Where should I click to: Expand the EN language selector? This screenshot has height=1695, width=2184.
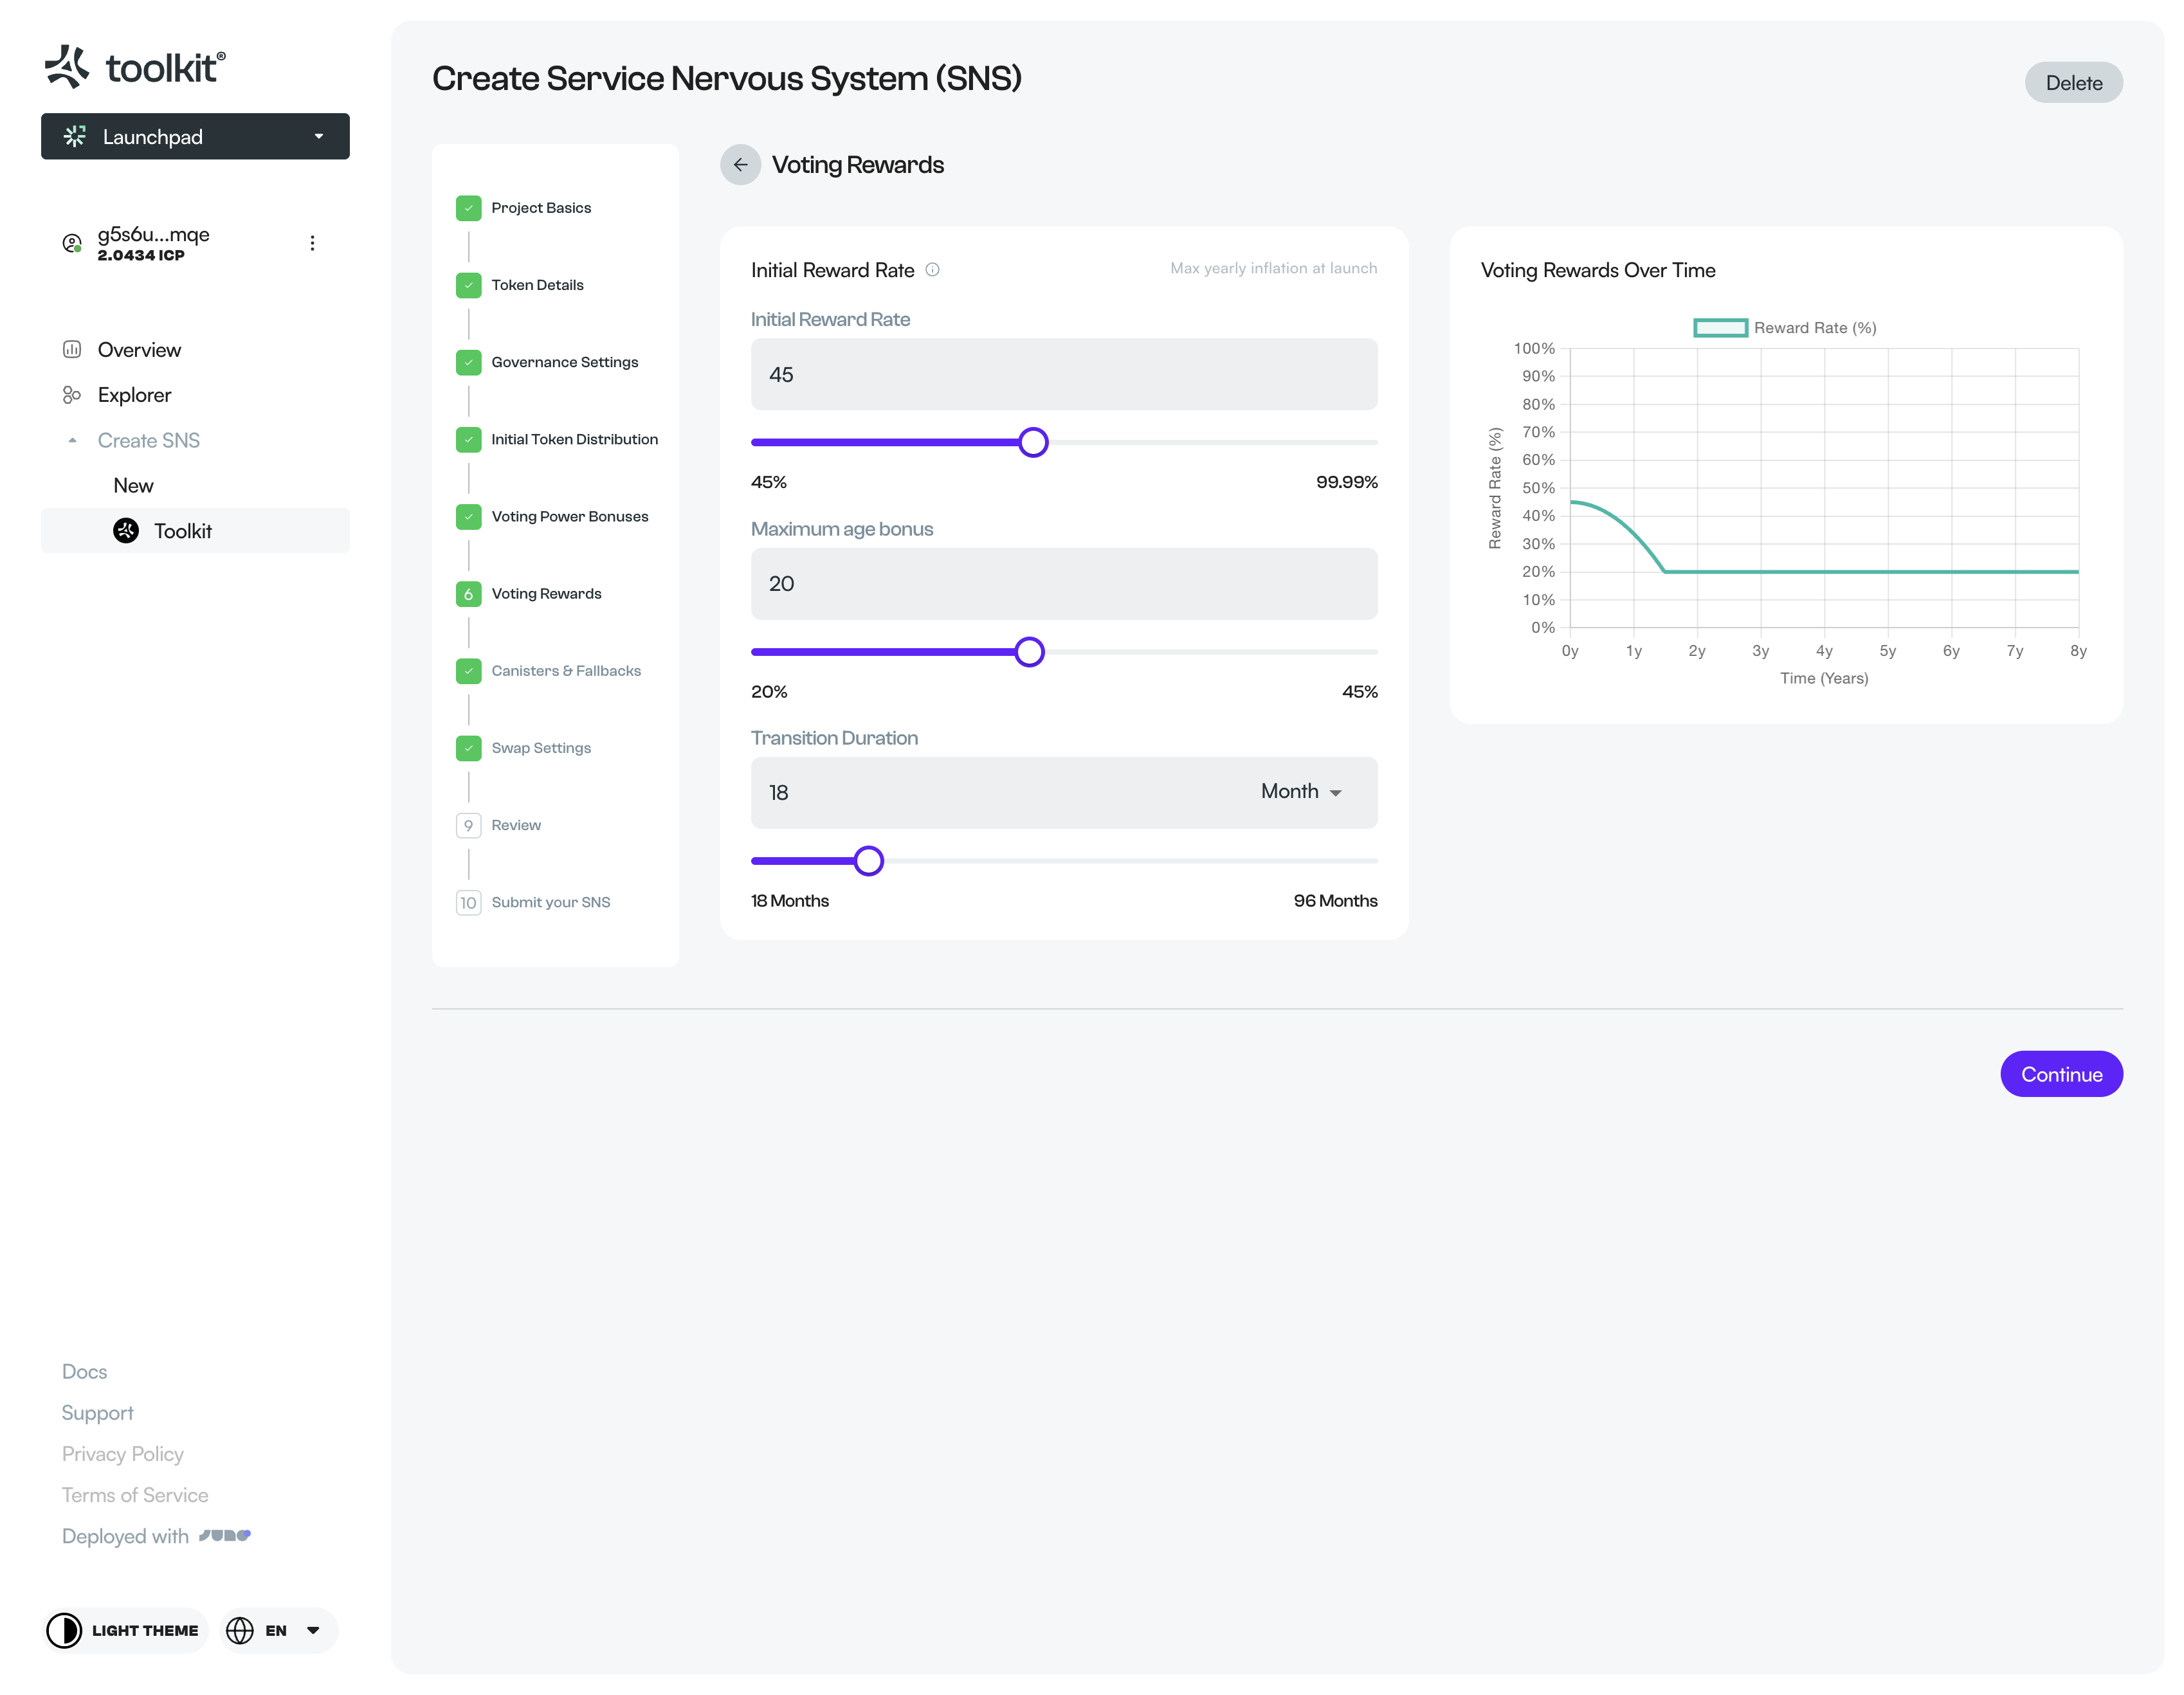pos(279,1630)
